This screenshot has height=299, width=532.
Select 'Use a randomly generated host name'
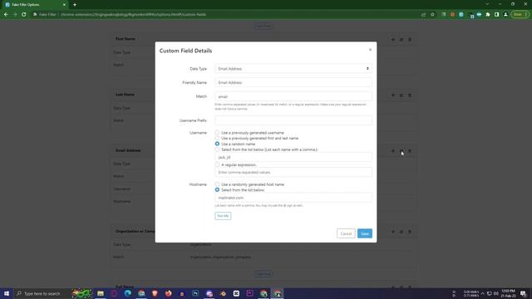217,184
